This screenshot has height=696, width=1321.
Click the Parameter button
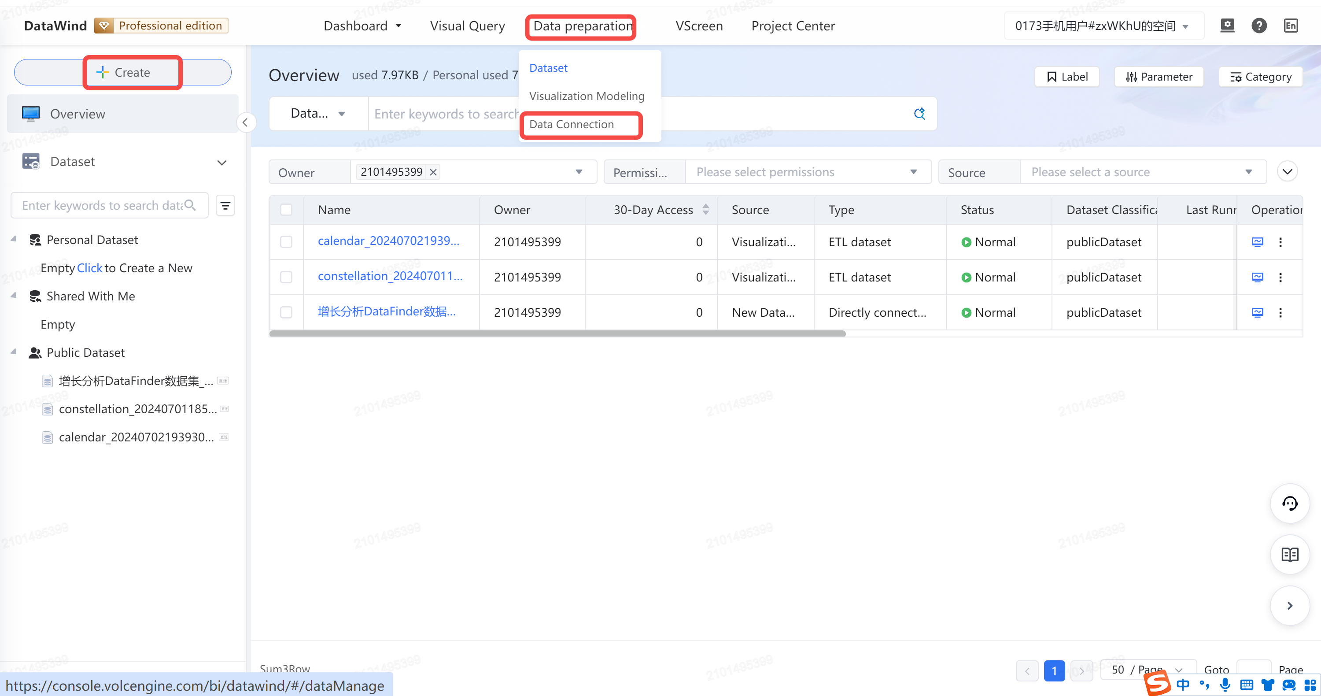click(x=1159, y=77)
